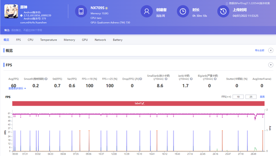Click the creator person icon
The image size is (276, 156).
pyautogui.click(x=146, y=11)
